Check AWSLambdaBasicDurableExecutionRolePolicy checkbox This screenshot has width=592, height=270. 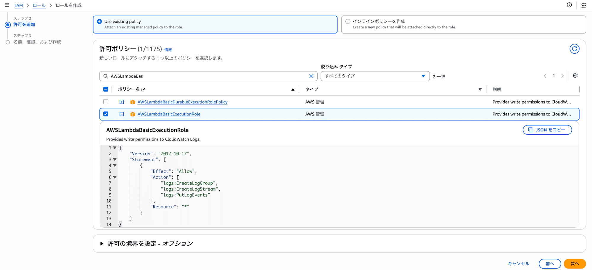(x=106, y=102)
